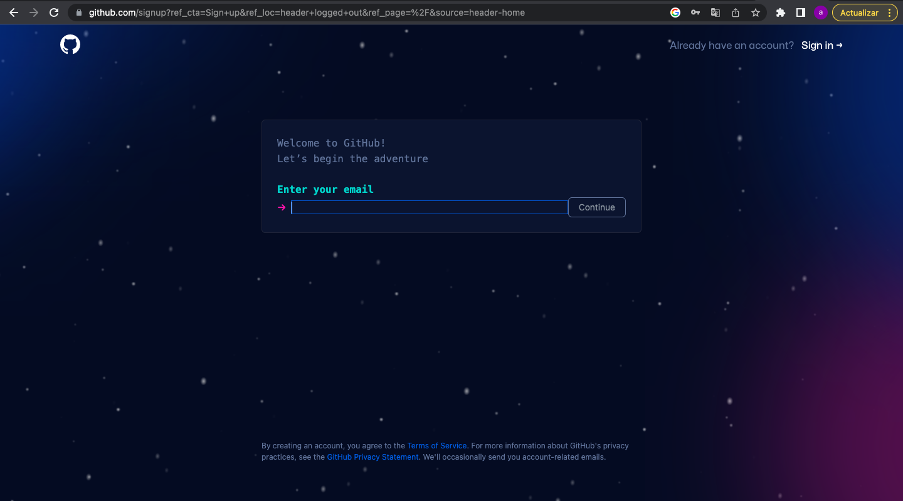The height and width of the screenshot is (501, 903).
Task: Toggle the browser side panel
Action: point(801,13)
